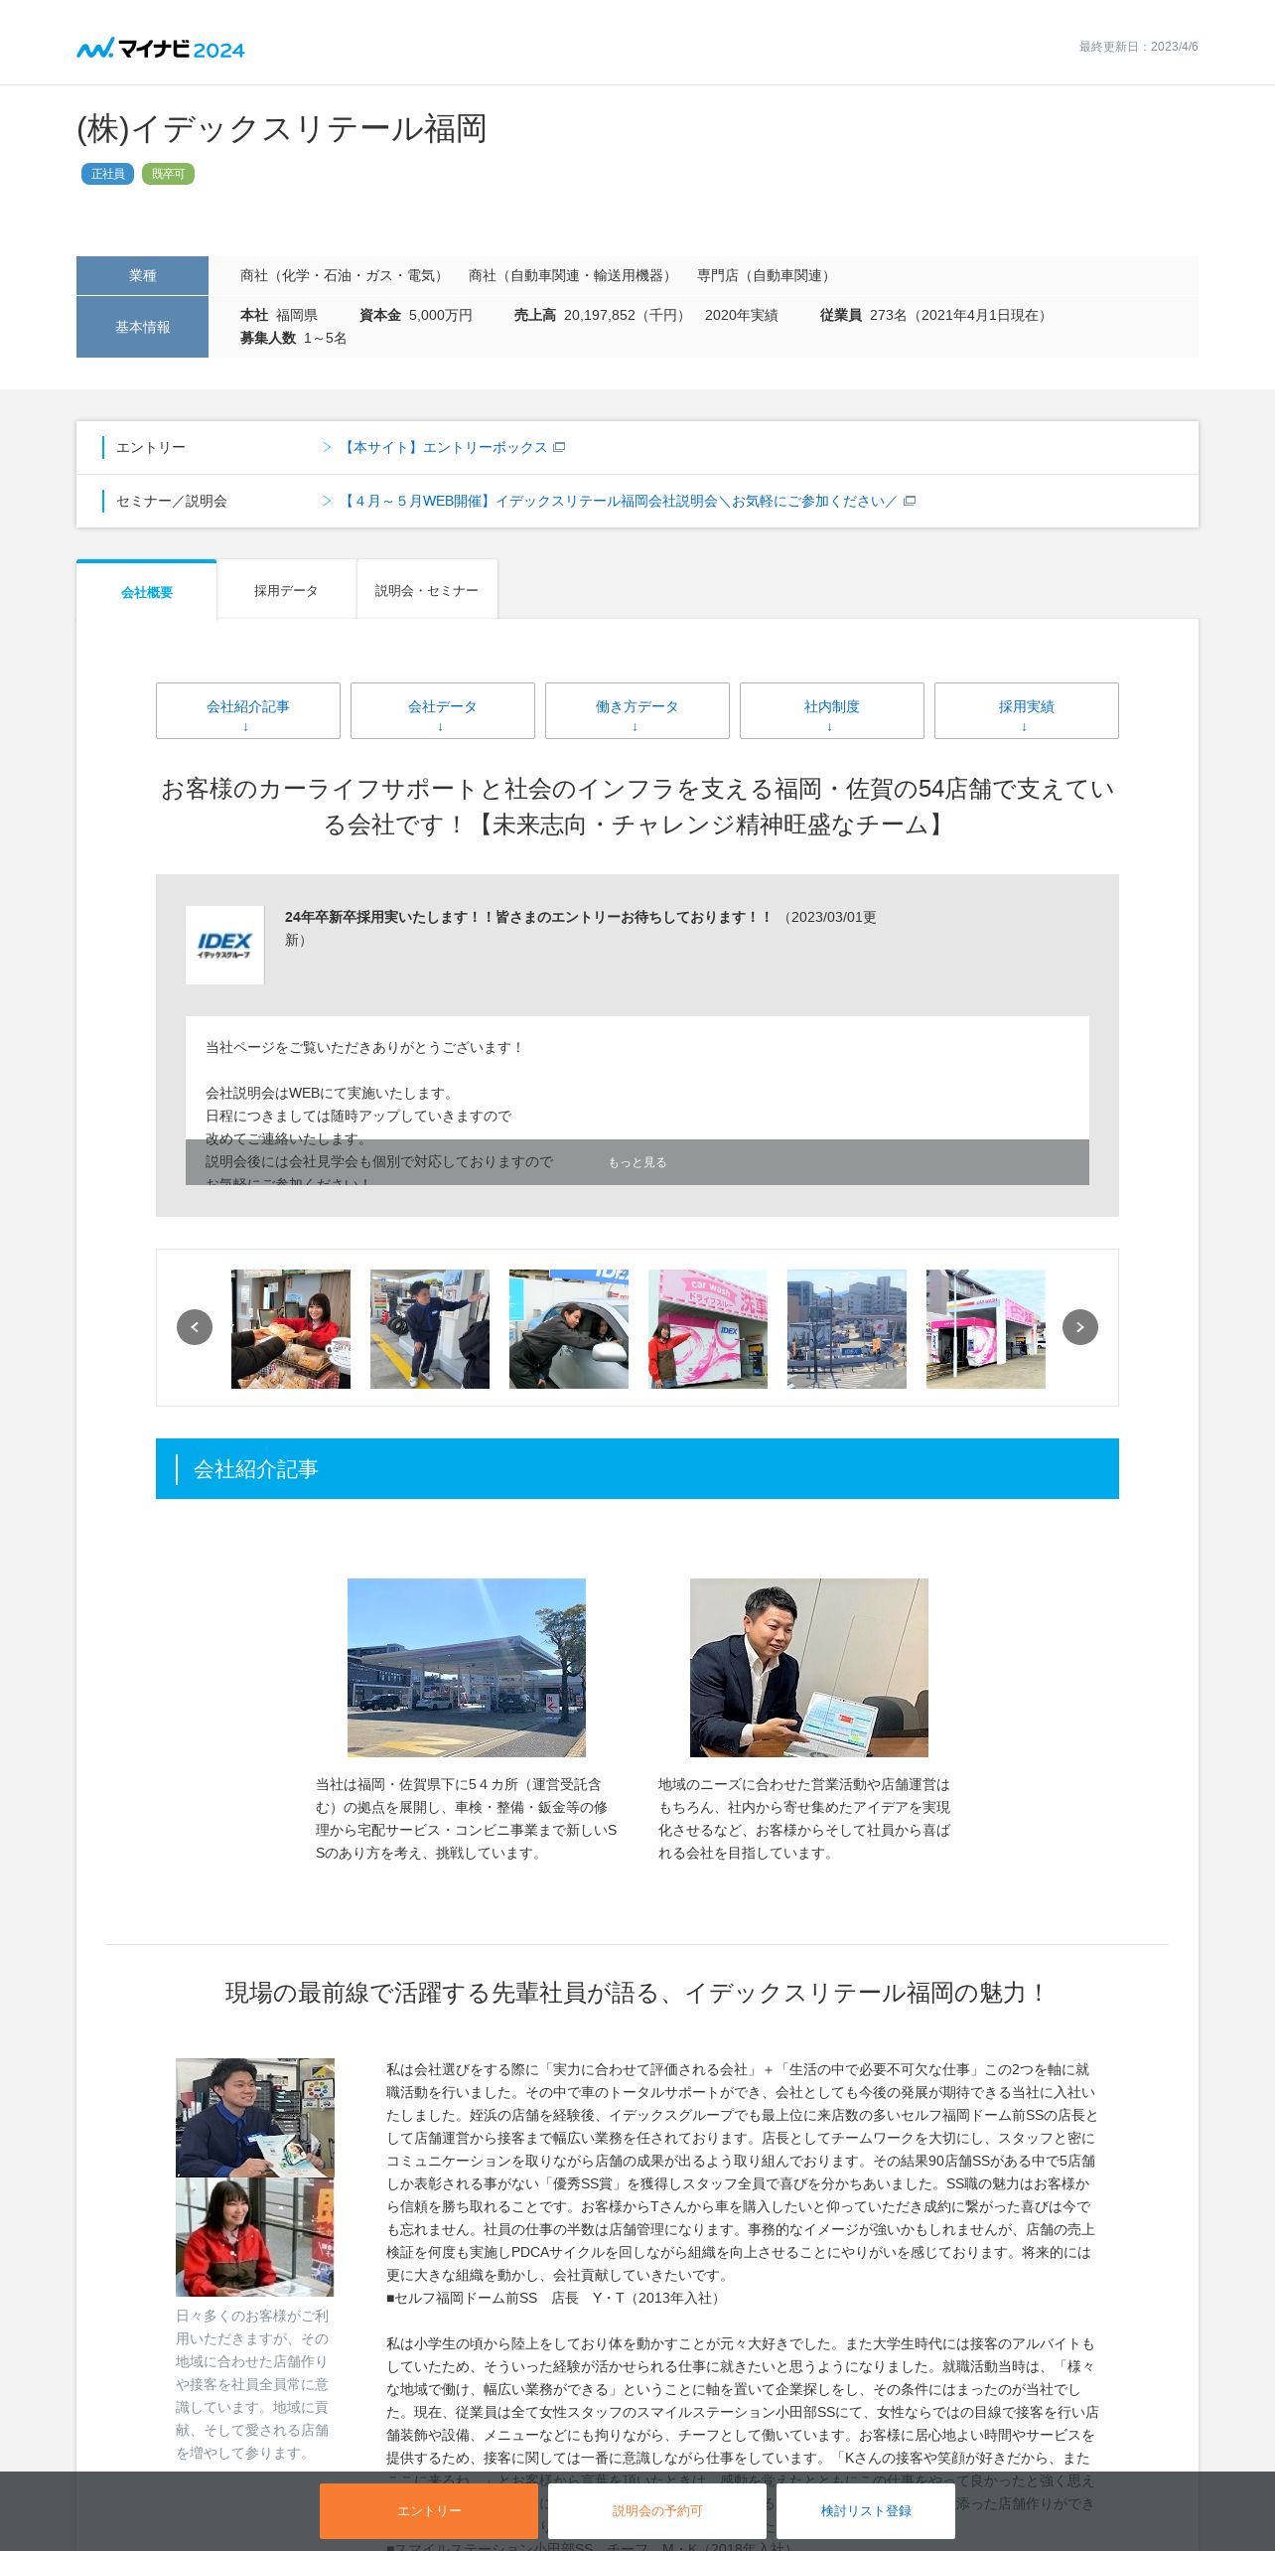Click the マイナビ2024 logo
The image size is (1275, 2551).
click(x=161, y=48)
